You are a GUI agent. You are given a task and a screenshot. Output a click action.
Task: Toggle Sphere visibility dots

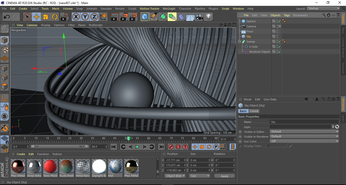277,21
